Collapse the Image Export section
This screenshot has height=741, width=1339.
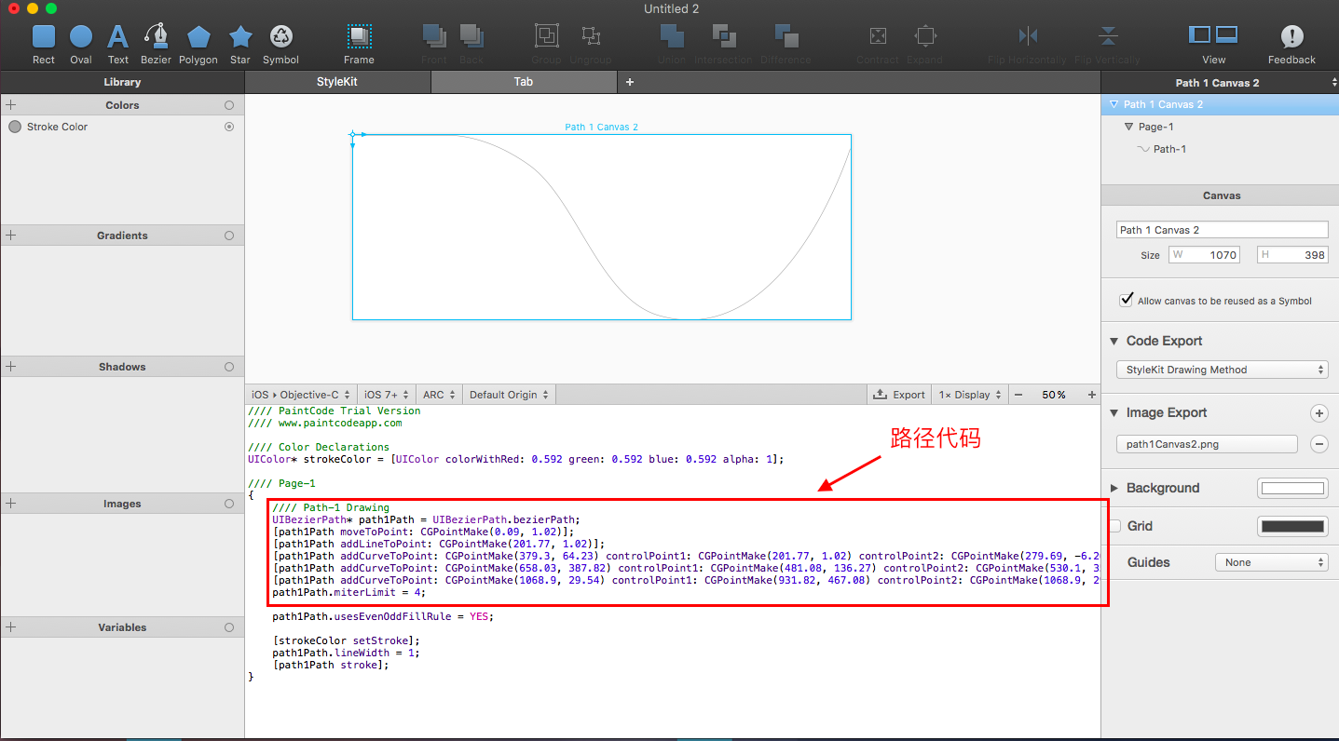click(1115, 413)
